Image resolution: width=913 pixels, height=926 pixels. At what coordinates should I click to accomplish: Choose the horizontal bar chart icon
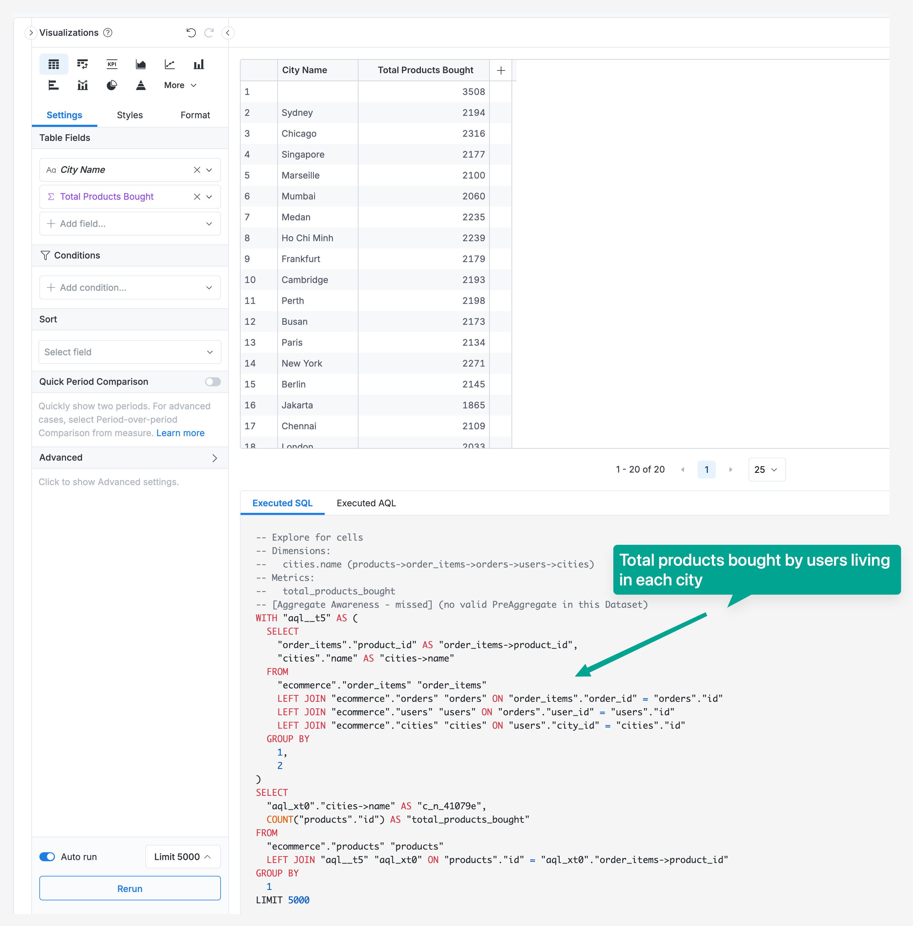54,85
